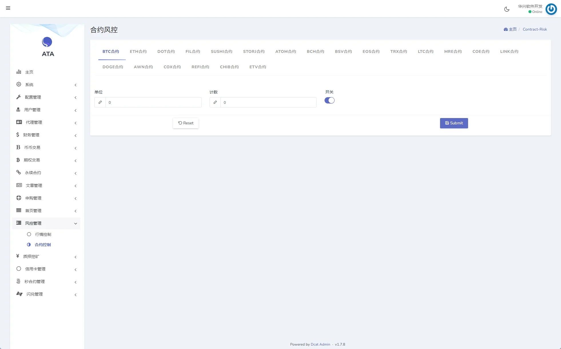The height and width of the screenshot is (349, 561).
Task: Click the 配置管理 wrench icon
Action: click(x=19, y=97)
